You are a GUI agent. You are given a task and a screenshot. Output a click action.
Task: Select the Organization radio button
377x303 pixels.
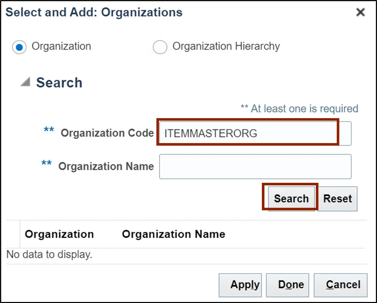pos(19,47)
